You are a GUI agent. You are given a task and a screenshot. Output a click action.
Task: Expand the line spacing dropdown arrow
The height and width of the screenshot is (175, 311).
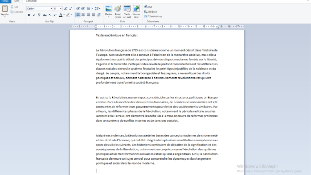100,9
